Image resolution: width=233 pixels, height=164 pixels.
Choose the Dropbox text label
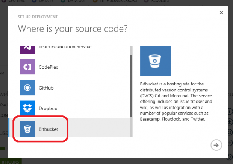48,109
